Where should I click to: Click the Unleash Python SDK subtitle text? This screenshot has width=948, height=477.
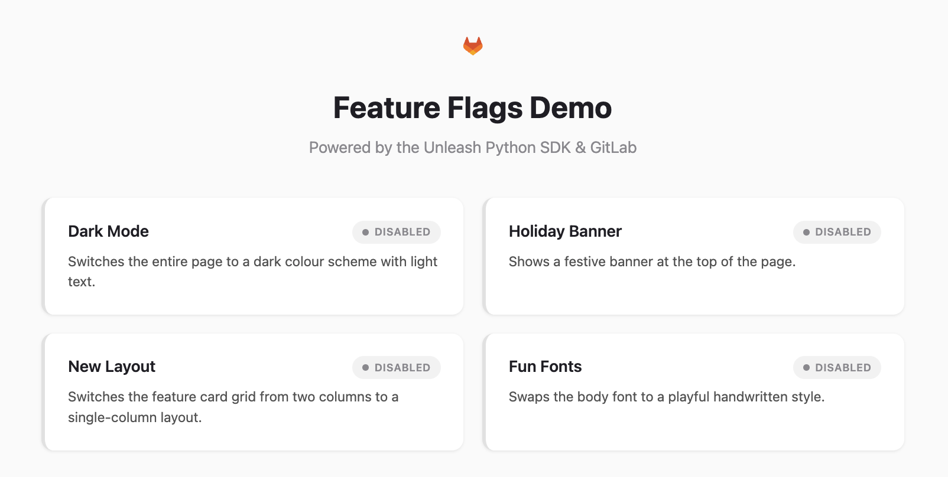coord(473,148)
